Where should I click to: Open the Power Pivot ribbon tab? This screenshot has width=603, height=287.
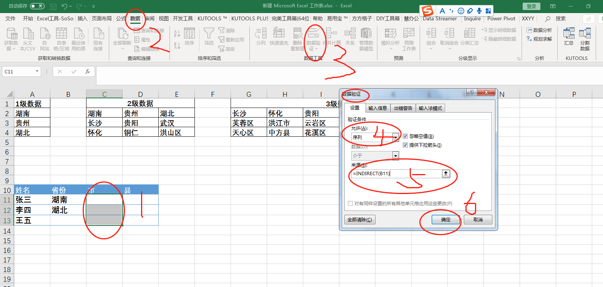point(501,18)
